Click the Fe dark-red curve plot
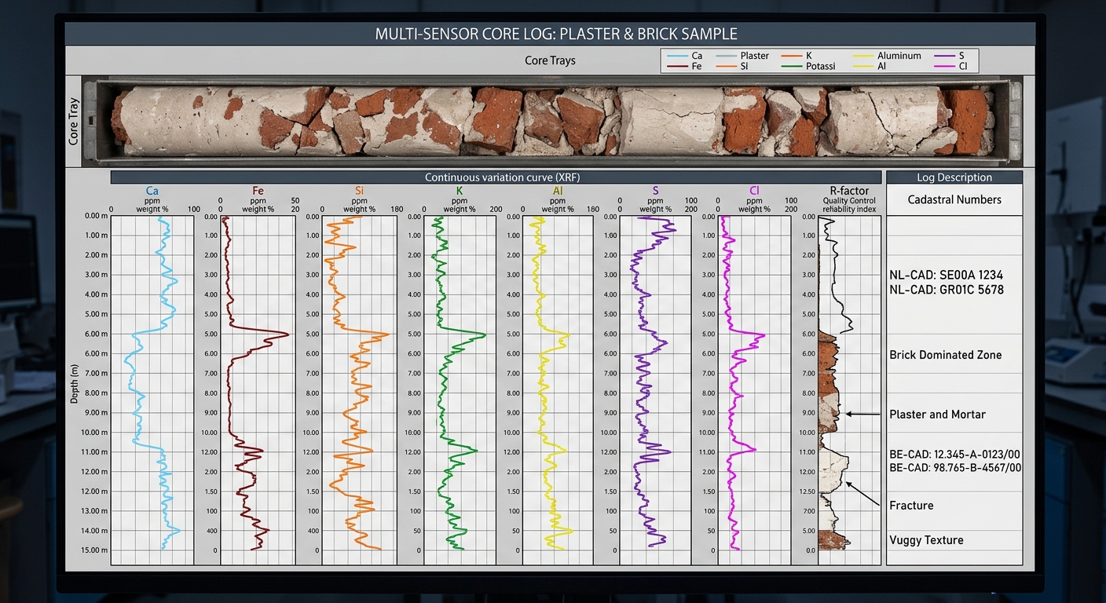 coord(258,389)
